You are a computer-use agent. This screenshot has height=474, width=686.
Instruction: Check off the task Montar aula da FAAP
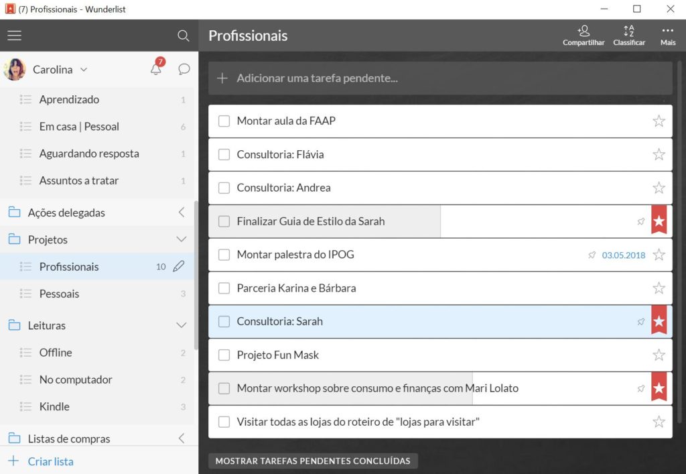pos(224,121)
